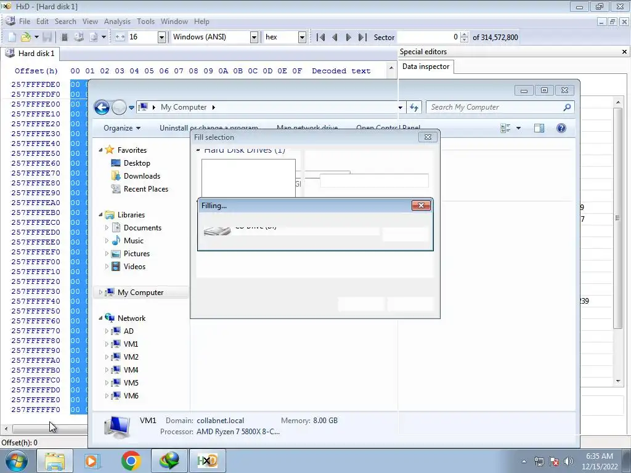Screen dimensions: 631x473
Task: Jump to first sector icon
Action: pyautogui.click(x=320, y=37)
